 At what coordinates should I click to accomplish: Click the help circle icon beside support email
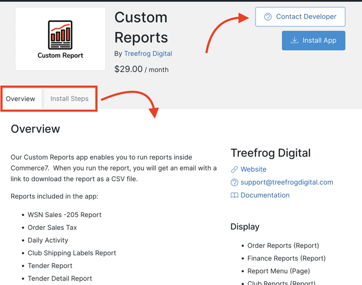coord(234,182)
